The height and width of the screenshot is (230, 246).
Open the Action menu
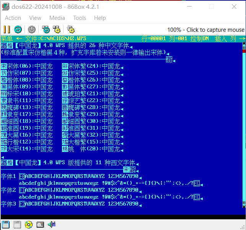(13, 18)
